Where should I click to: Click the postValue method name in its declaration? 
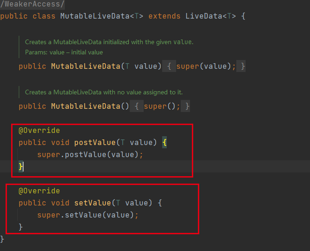(95, 143)
